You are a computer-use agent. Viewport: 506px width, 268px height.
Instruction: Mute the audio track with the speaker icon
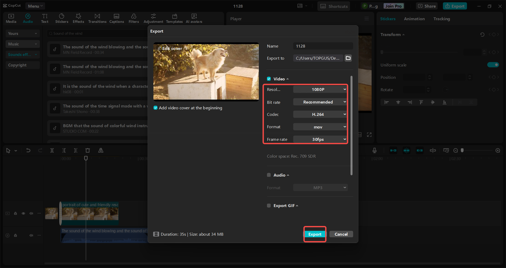31,235
